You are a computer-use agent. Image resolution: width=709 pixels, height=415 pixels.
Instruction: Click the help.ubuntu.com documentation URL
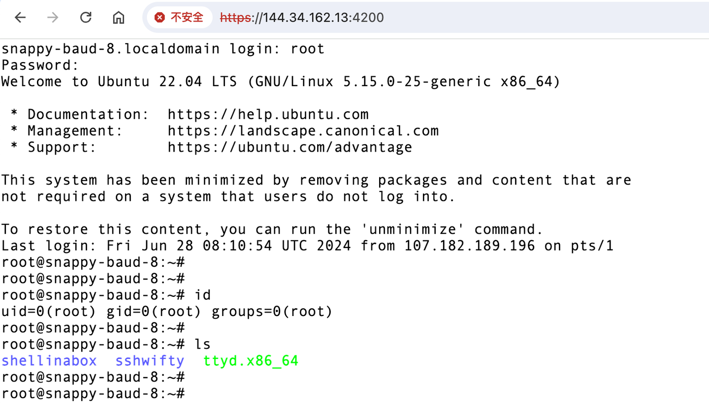click(x=268, y=115)
